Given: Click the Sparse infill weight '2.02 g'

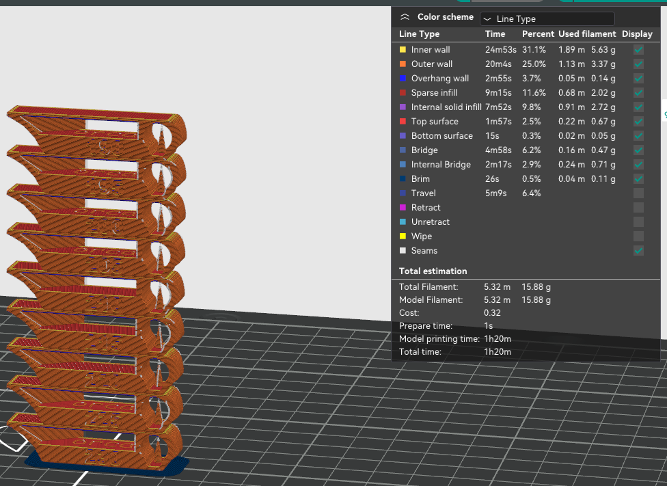Looking at the screenshot, I should click(603, 93).
